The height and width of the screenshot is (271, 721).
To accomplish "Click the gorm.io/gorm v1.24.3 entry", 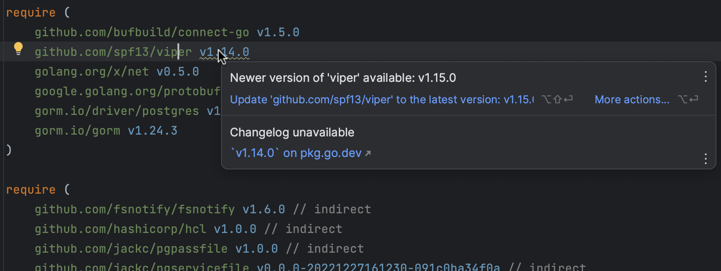I will click(106, 131).
